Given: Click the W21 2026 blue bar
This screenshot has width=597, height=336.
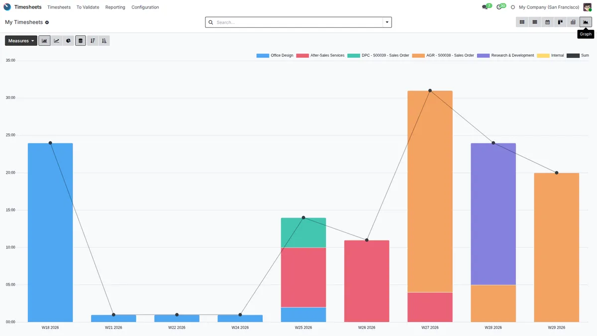Looking at the screenshot, I should tap(113, 319).
